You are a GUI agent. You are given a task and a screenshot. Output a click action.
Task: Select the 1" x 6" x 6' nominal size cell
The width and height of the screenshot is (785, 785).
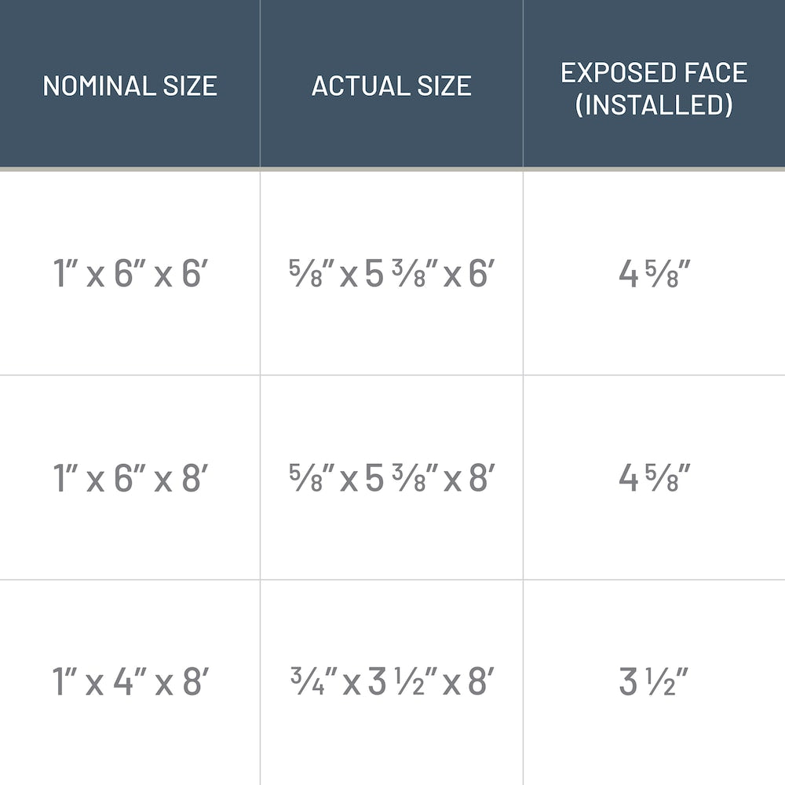(x=130, y=274)
